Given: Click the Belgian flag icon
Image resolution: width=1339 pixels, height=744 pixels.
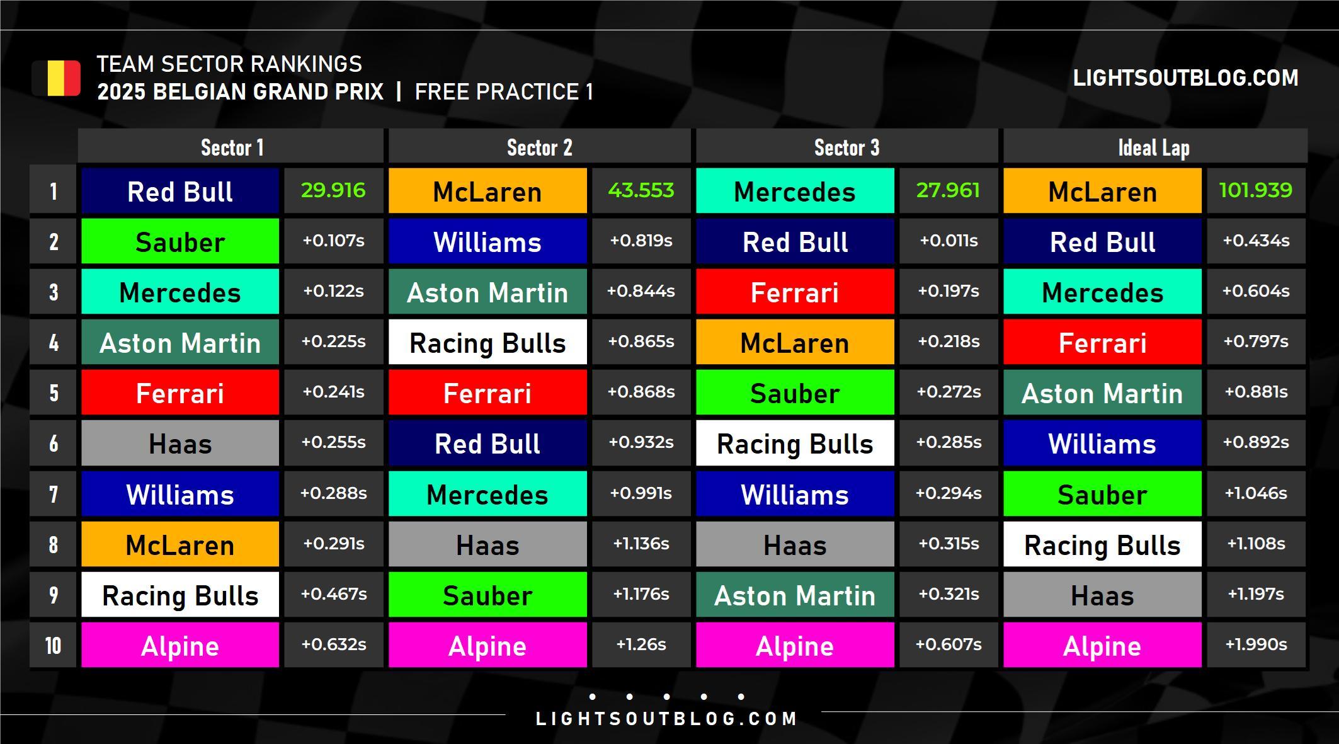Looking at the screenshot, I should 56,78.
